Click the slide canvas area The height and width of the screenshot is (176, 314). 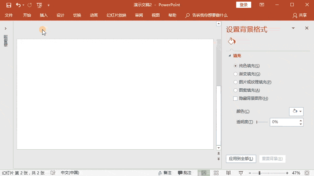pyautogui.click(x=115, y=94)
